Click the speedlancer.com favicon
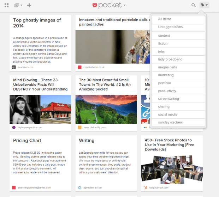This screenshot has height=197, width=219. click(79, 187)
